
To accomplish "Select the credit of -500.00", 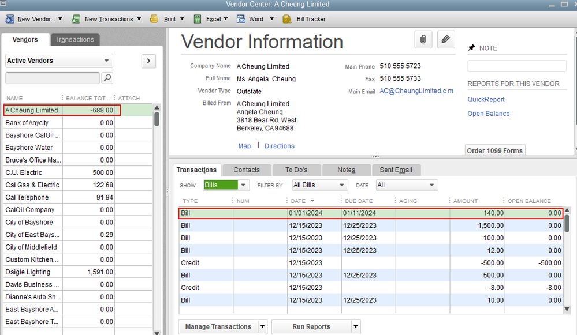I will point(371,263).
